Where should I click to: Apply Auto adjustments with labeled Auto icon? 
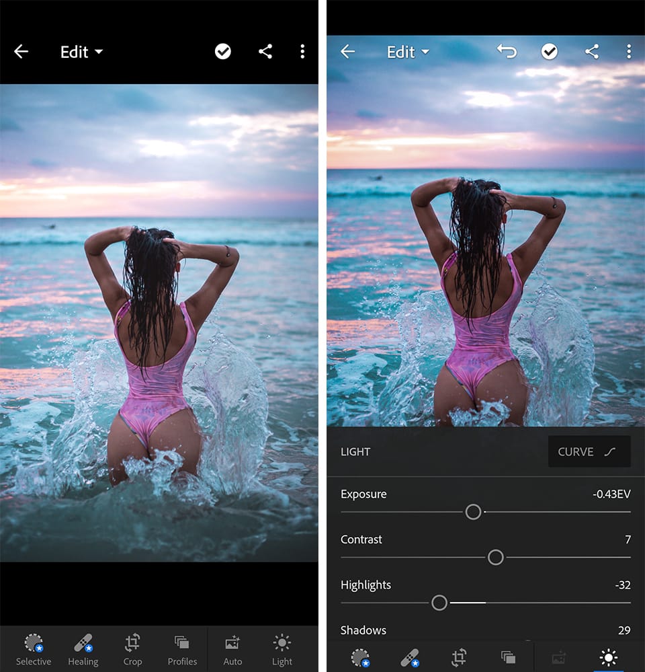[x=232, y=649]
